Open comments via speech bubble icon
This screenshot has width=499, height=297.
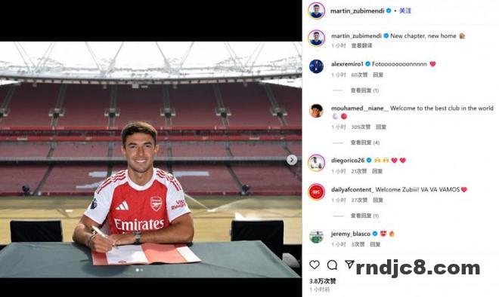coord(332,265)
